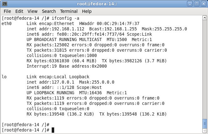Click the empty scrollbar track area
The width and height of the screenshot is (208, 134).
(x=205, y=69)
